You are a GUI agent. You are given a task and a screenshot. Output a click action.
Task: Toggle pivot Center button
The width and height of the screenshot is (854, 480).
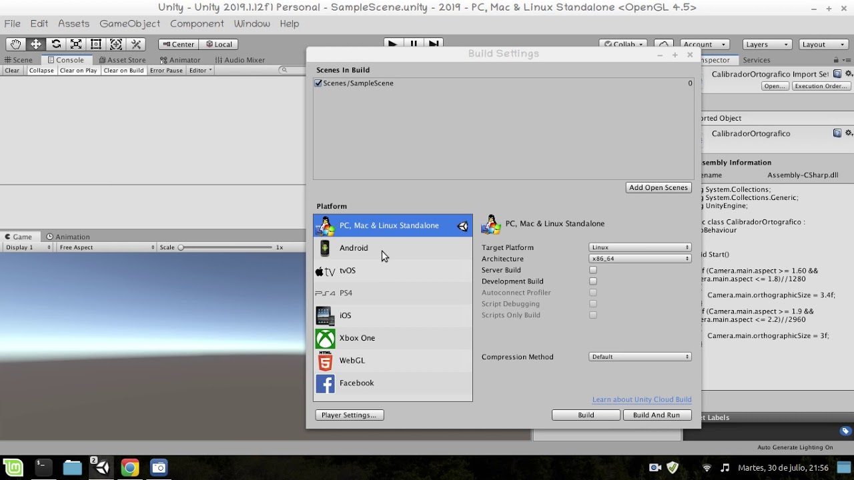click(178, 44)
